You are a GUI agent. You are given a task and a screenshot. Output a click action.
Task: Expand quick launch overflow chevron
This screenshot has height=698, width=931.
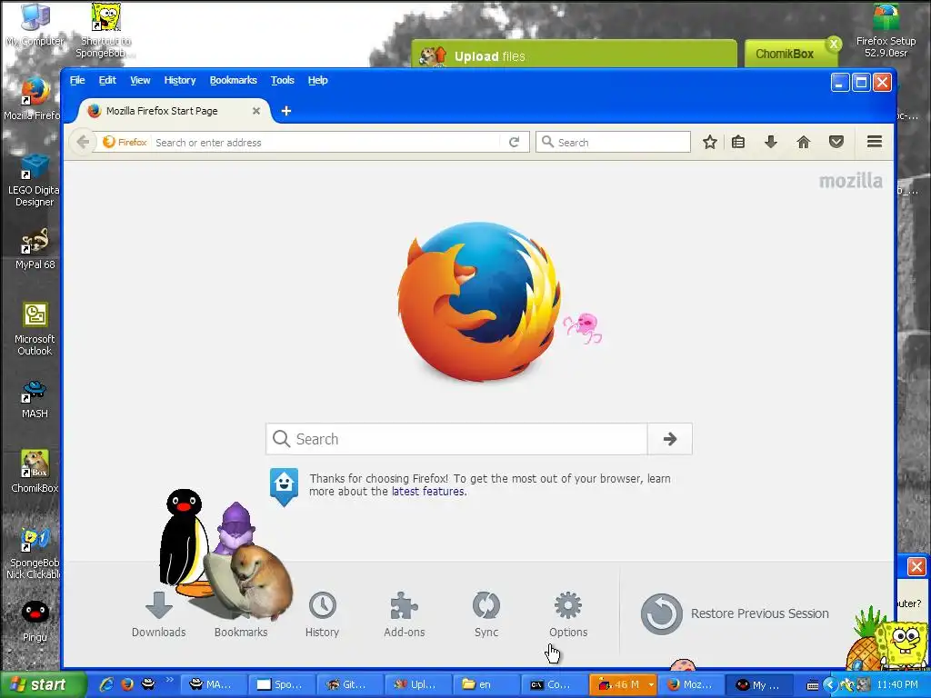pyautogui.click(x=169, y=680)
